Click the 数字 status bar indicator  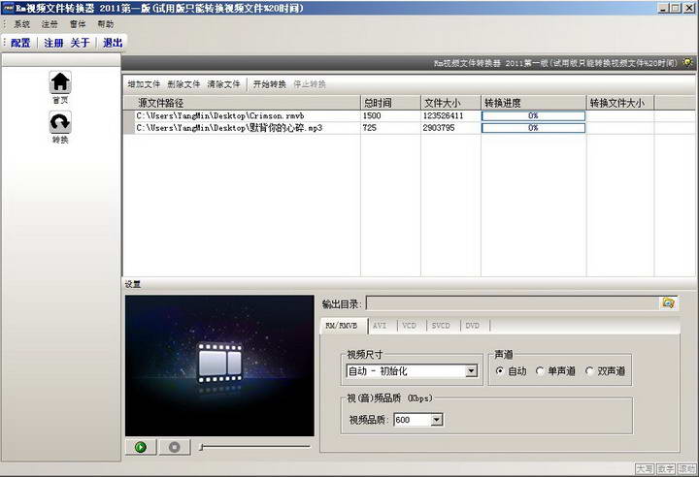pyautogui.click(x=666, y=469)
